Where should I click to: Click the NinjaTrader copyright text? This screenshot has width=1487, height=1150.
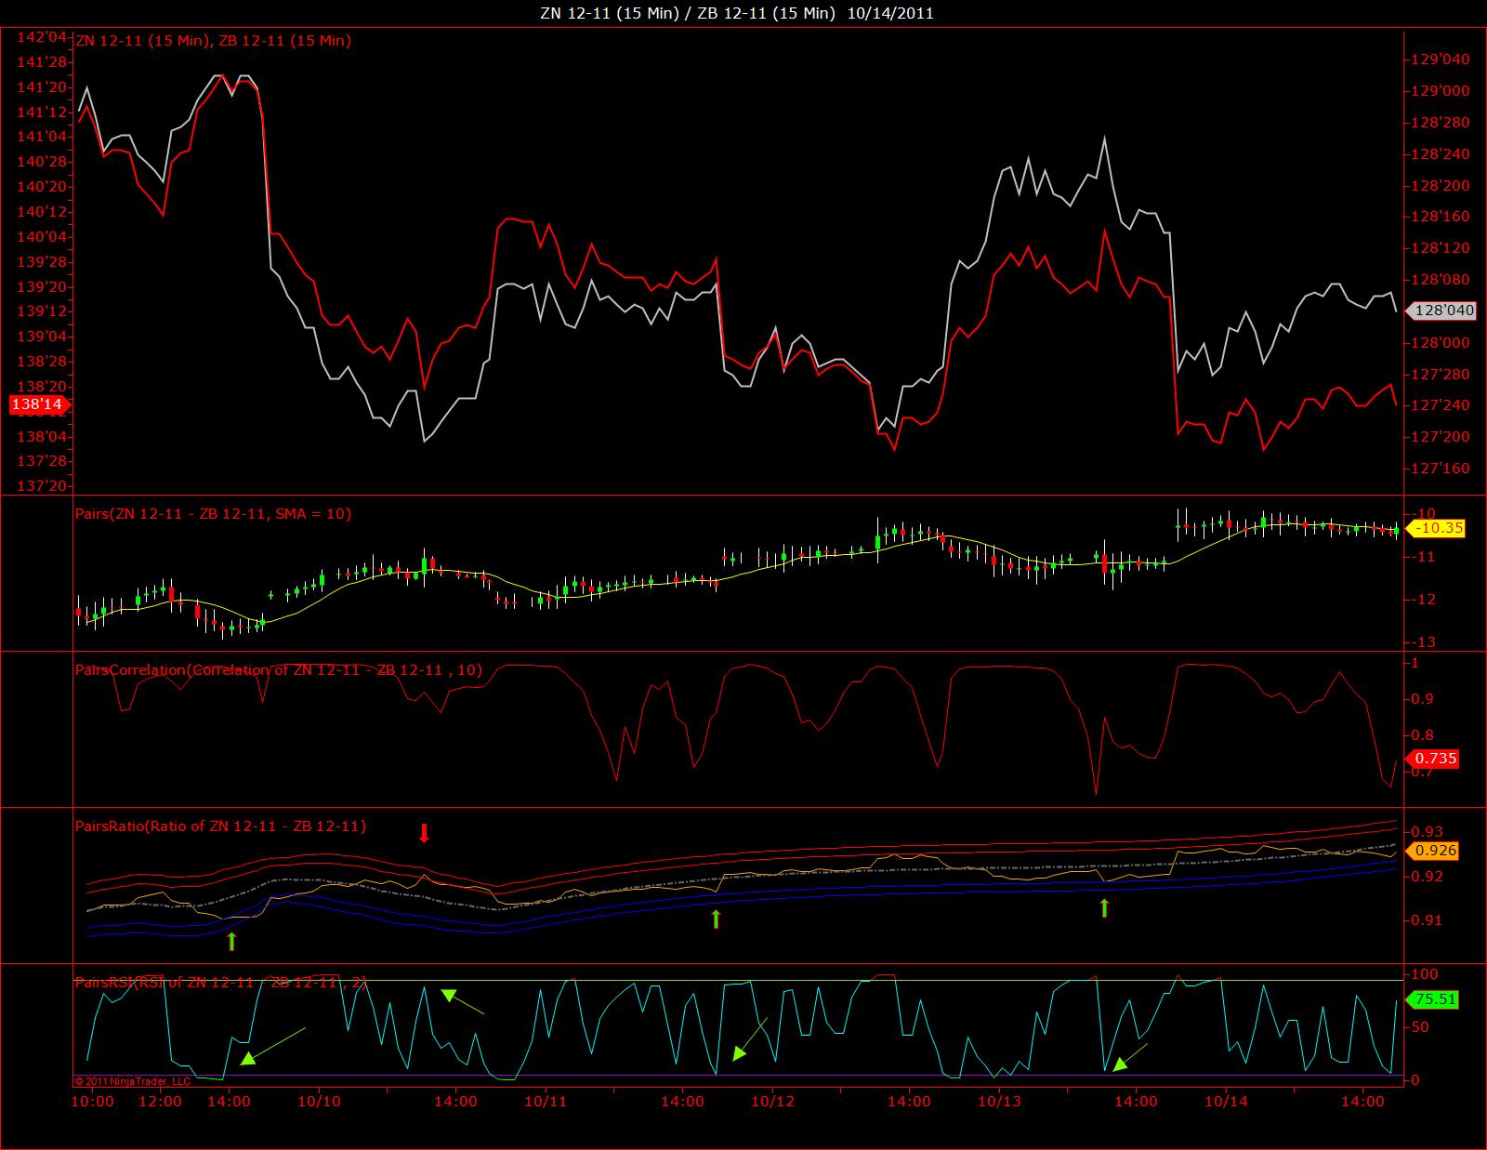(x=132, y=1081)
